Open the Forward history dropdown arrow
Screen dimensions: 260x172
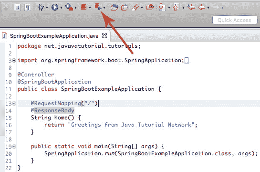(x=222, y=8)
